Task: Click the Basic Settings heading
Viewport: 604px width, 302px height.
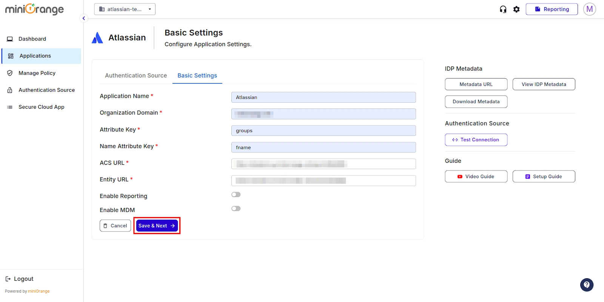Action: point(194,33)
